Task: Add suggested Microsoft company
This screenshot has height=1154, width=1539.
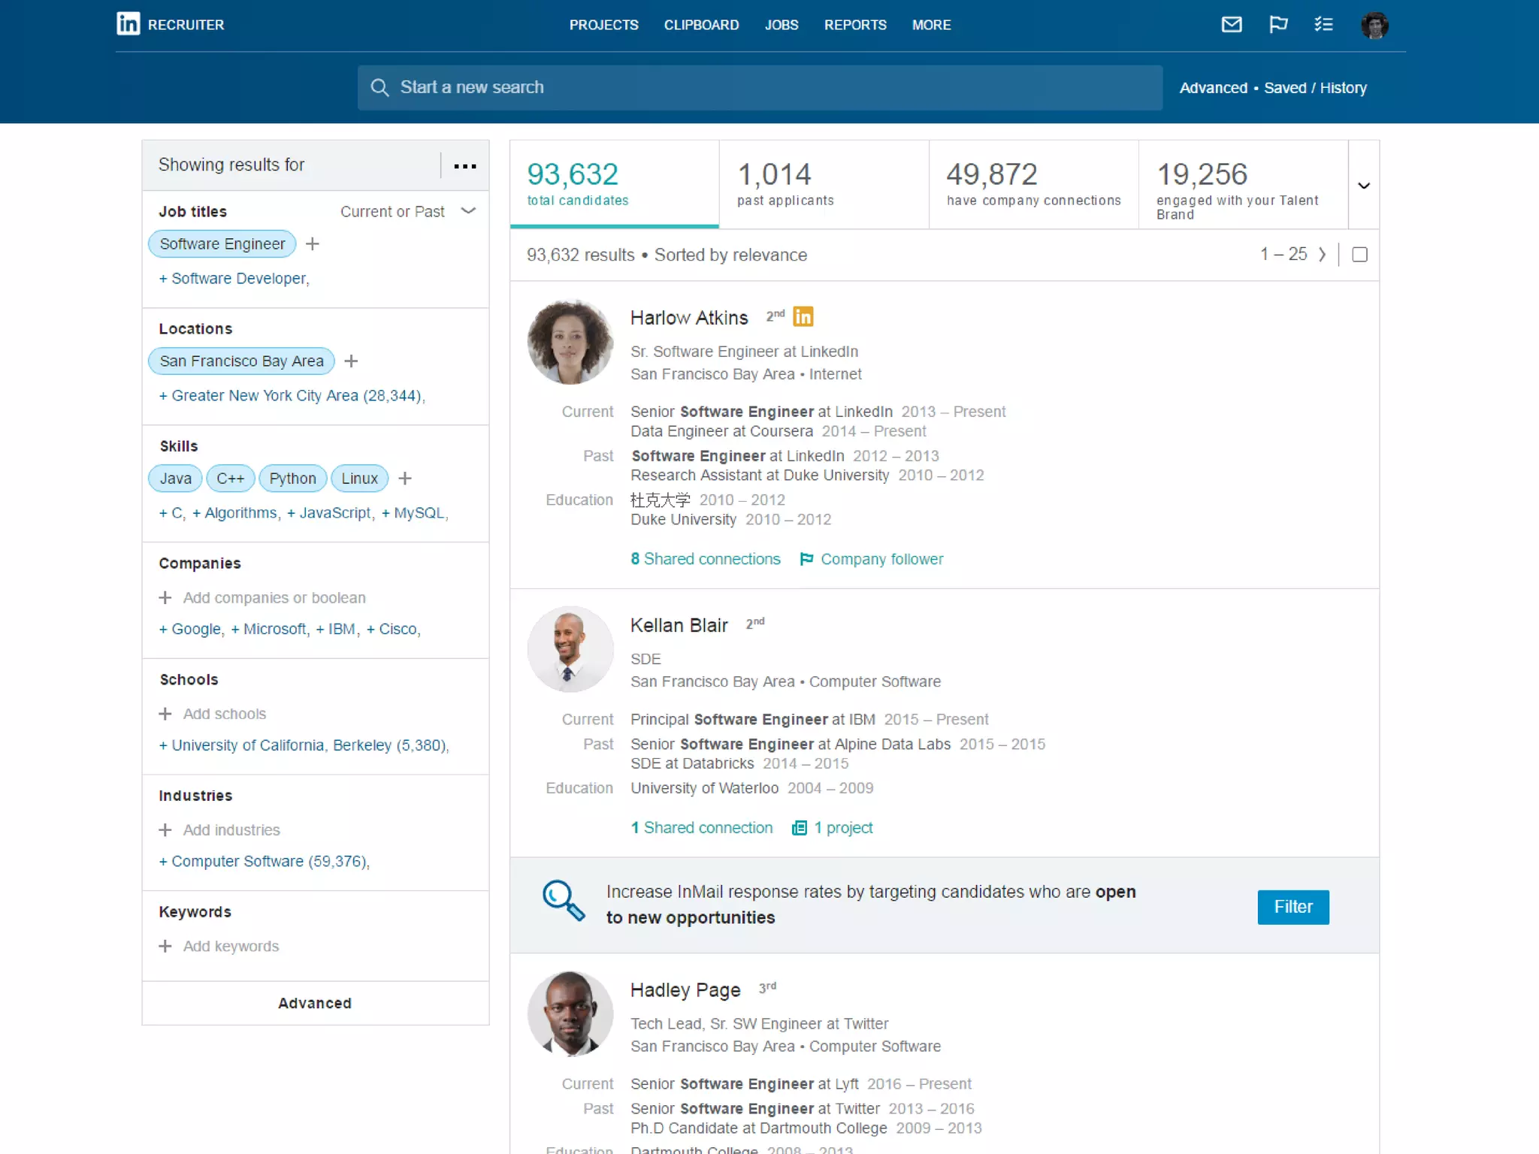Action: (269, 629)
